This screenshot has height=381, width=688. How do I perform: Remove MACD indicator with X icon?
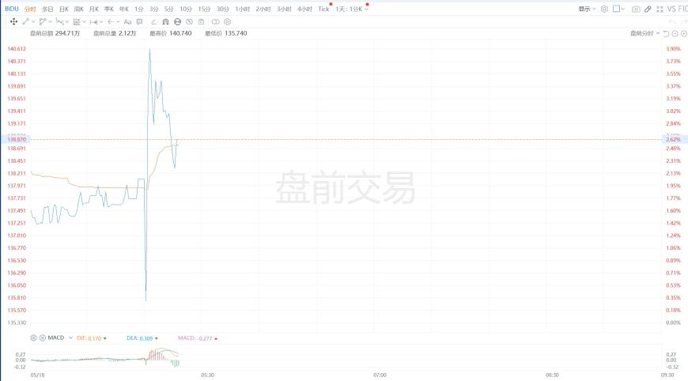click(x=43, y=338)
